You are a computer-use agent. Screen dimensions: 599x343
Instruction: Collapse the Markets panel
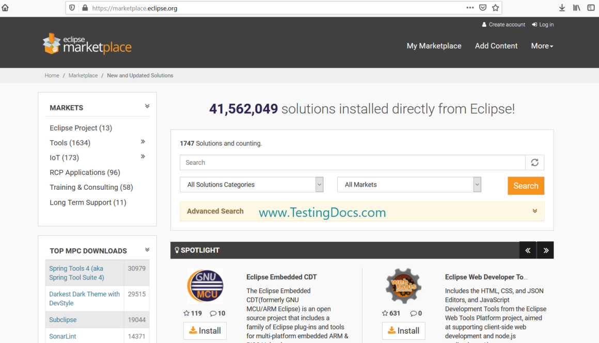click(147, 107)
